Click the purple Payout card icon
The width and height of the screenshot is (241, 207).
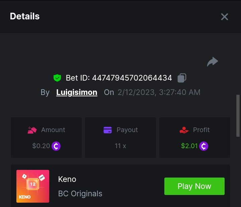pyautogui.click(x=107, y=130)
